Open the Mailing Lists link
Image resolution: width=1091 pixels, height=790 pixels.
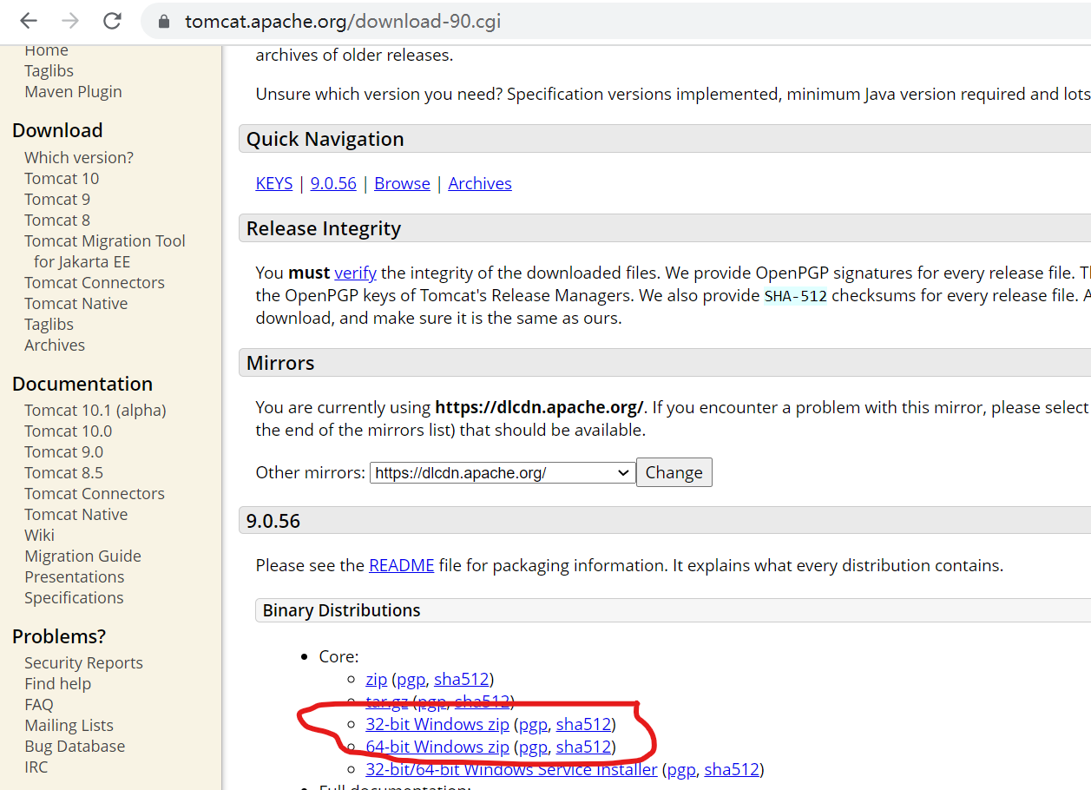tap(69, 725)
